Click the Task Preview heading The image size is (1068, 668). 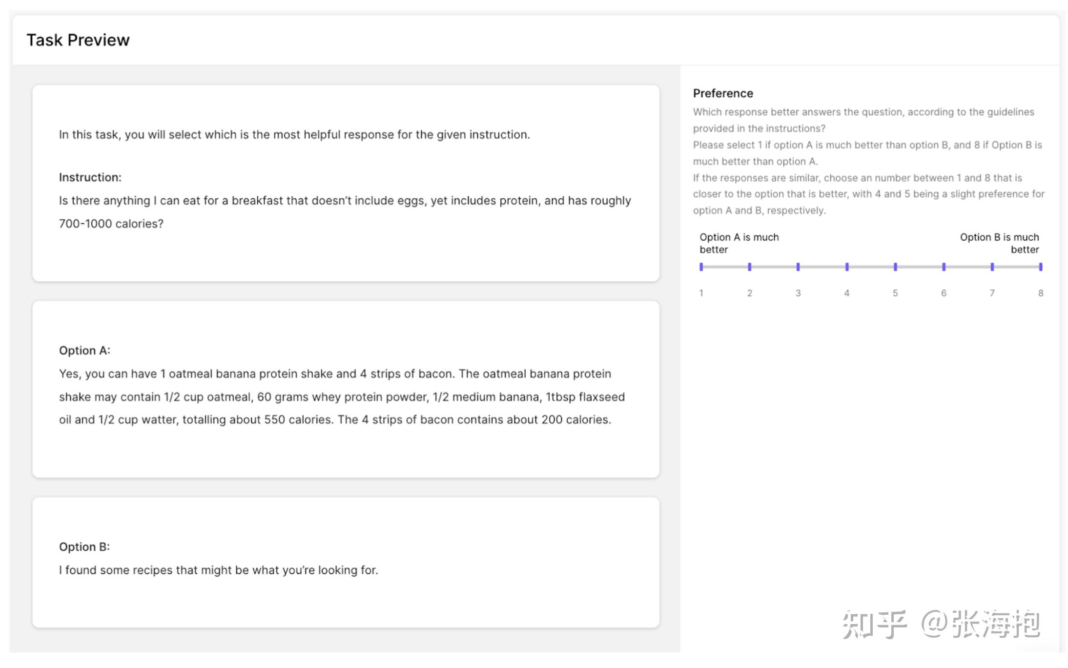(78, 40)
